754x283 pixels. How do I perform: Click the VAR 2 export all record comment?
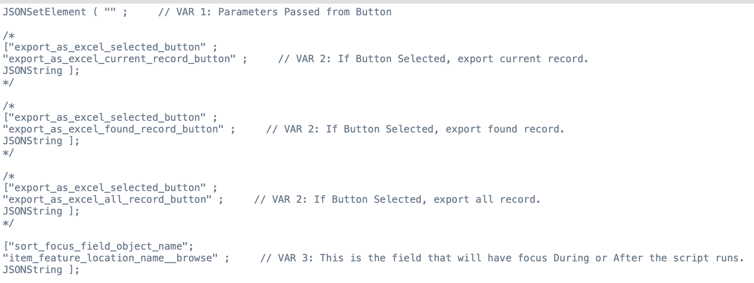tap(397, 200)
